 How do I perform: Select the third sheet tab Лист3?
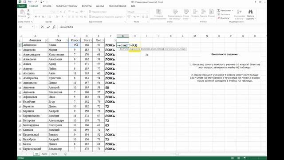click(54, 154)
